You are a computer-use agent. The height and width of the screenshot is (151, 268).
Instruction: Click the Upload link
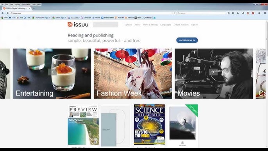point(128,25)
